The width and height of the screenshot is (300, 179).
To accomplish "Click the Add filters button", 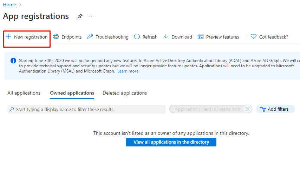I will pos(275,109).
